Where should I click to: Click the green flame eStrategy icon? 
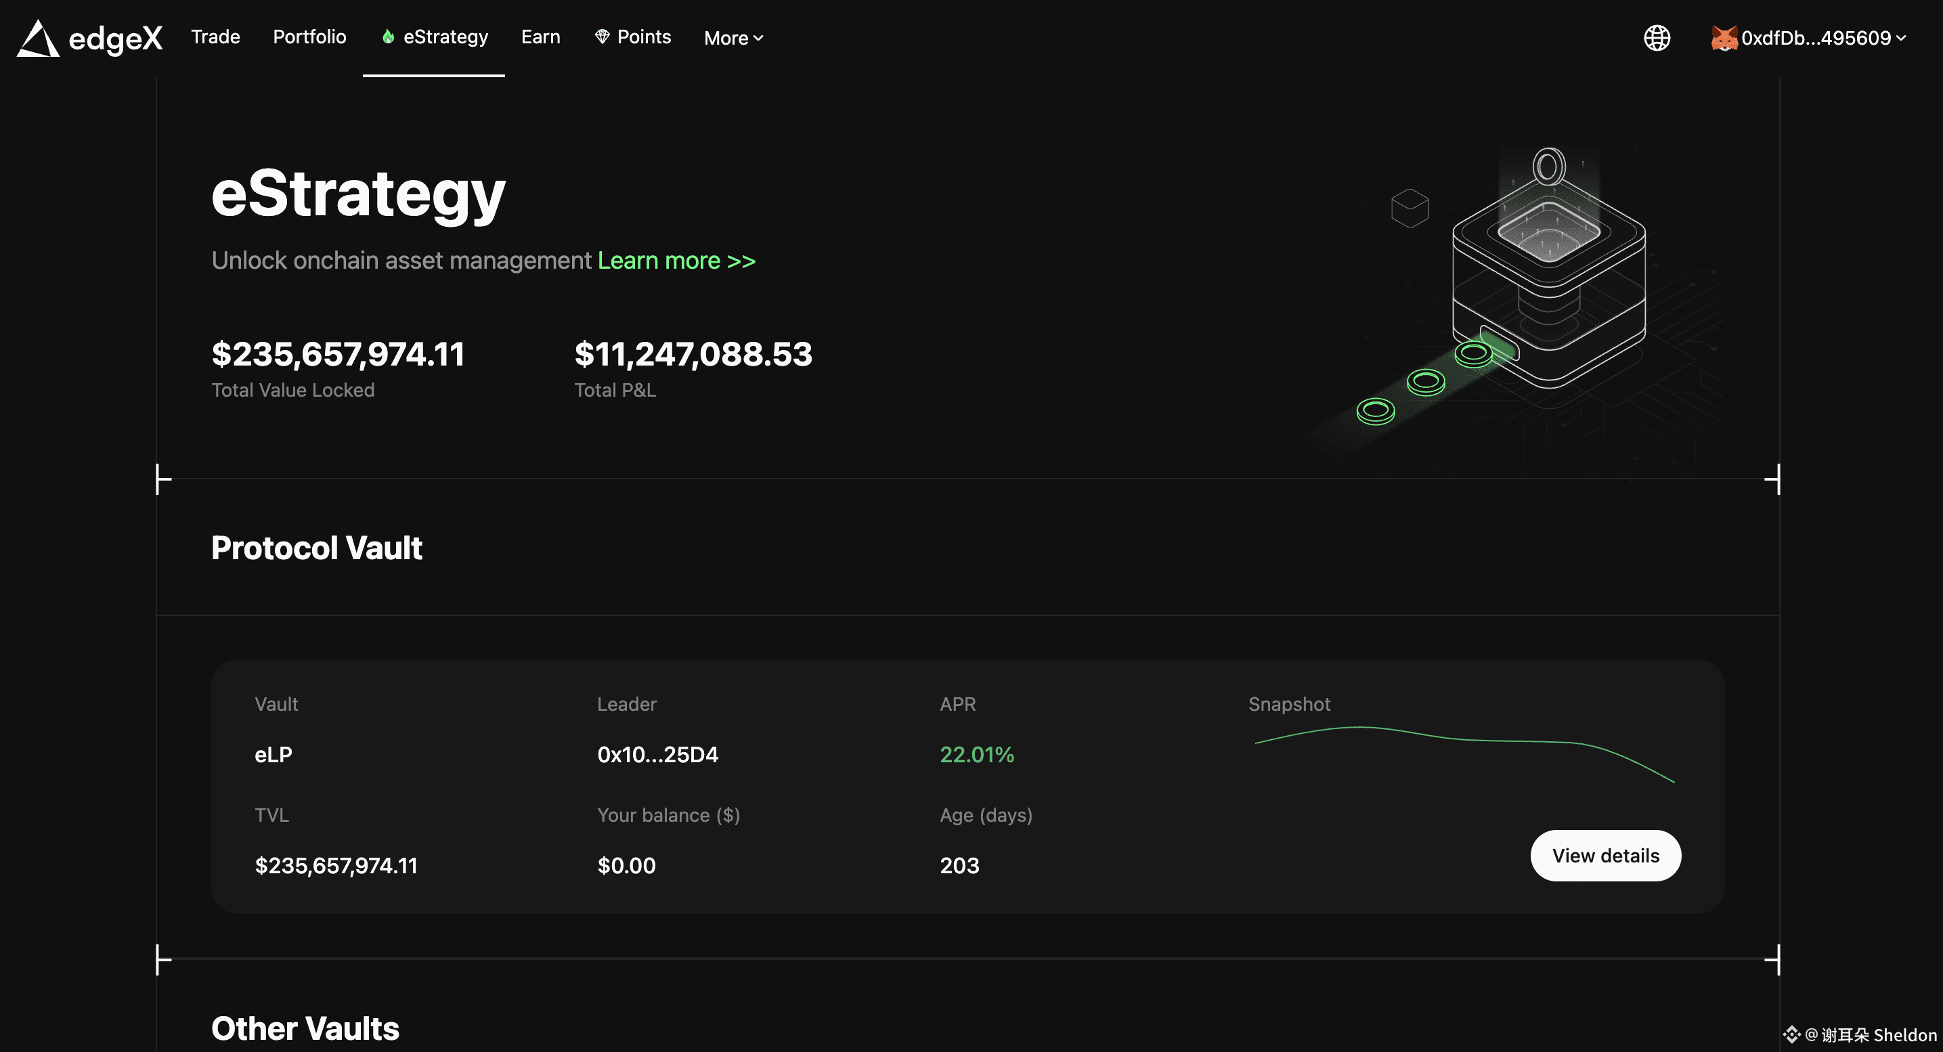[x=388, y=37]
